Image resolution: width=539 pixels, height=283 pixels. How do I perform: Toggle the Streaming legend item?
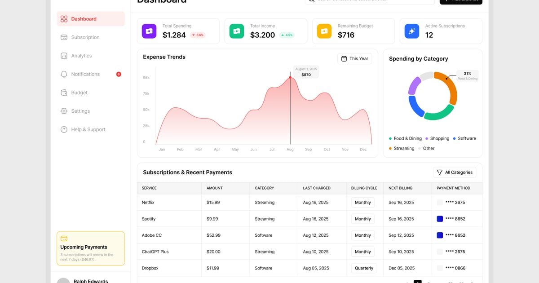coord(402,148)
